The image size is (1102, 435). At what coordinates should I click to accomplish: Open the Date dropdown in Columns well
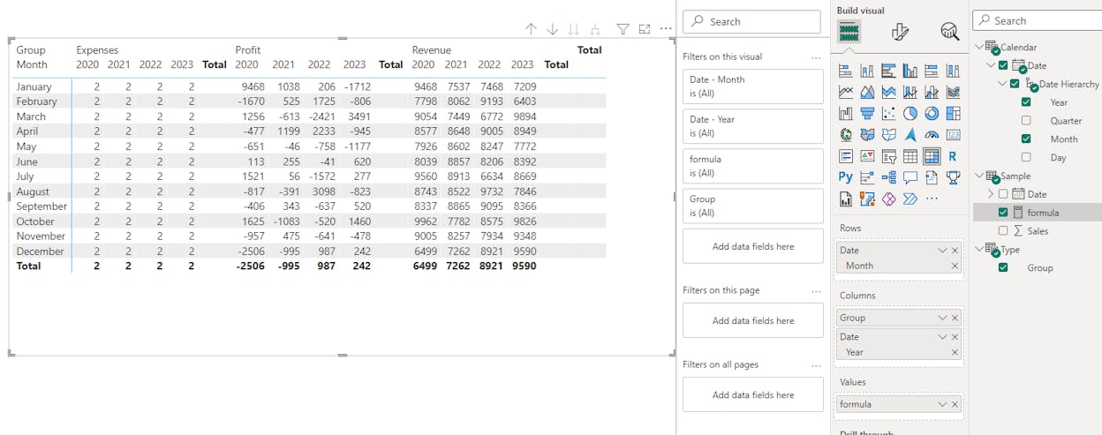(x=942, y=337)
